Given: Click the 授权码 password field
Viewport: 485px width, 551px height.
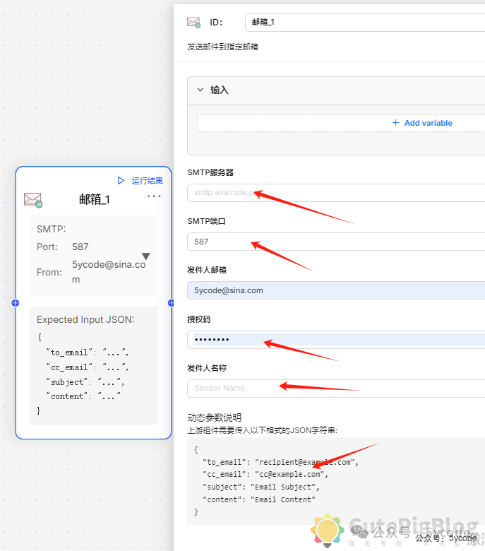Looking at the screenshot, I should pos(336,340).
